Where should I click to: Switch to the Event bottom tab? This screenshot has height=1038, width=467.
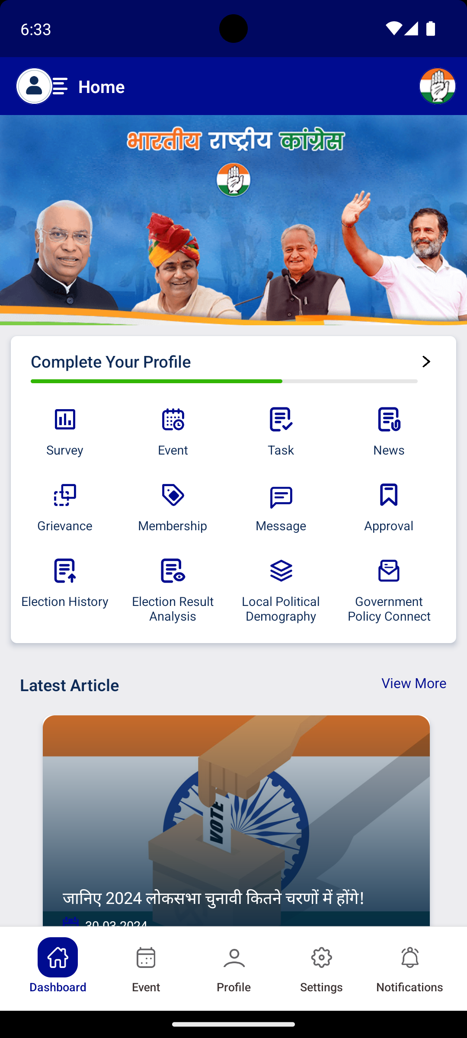[x=146, y=969]
